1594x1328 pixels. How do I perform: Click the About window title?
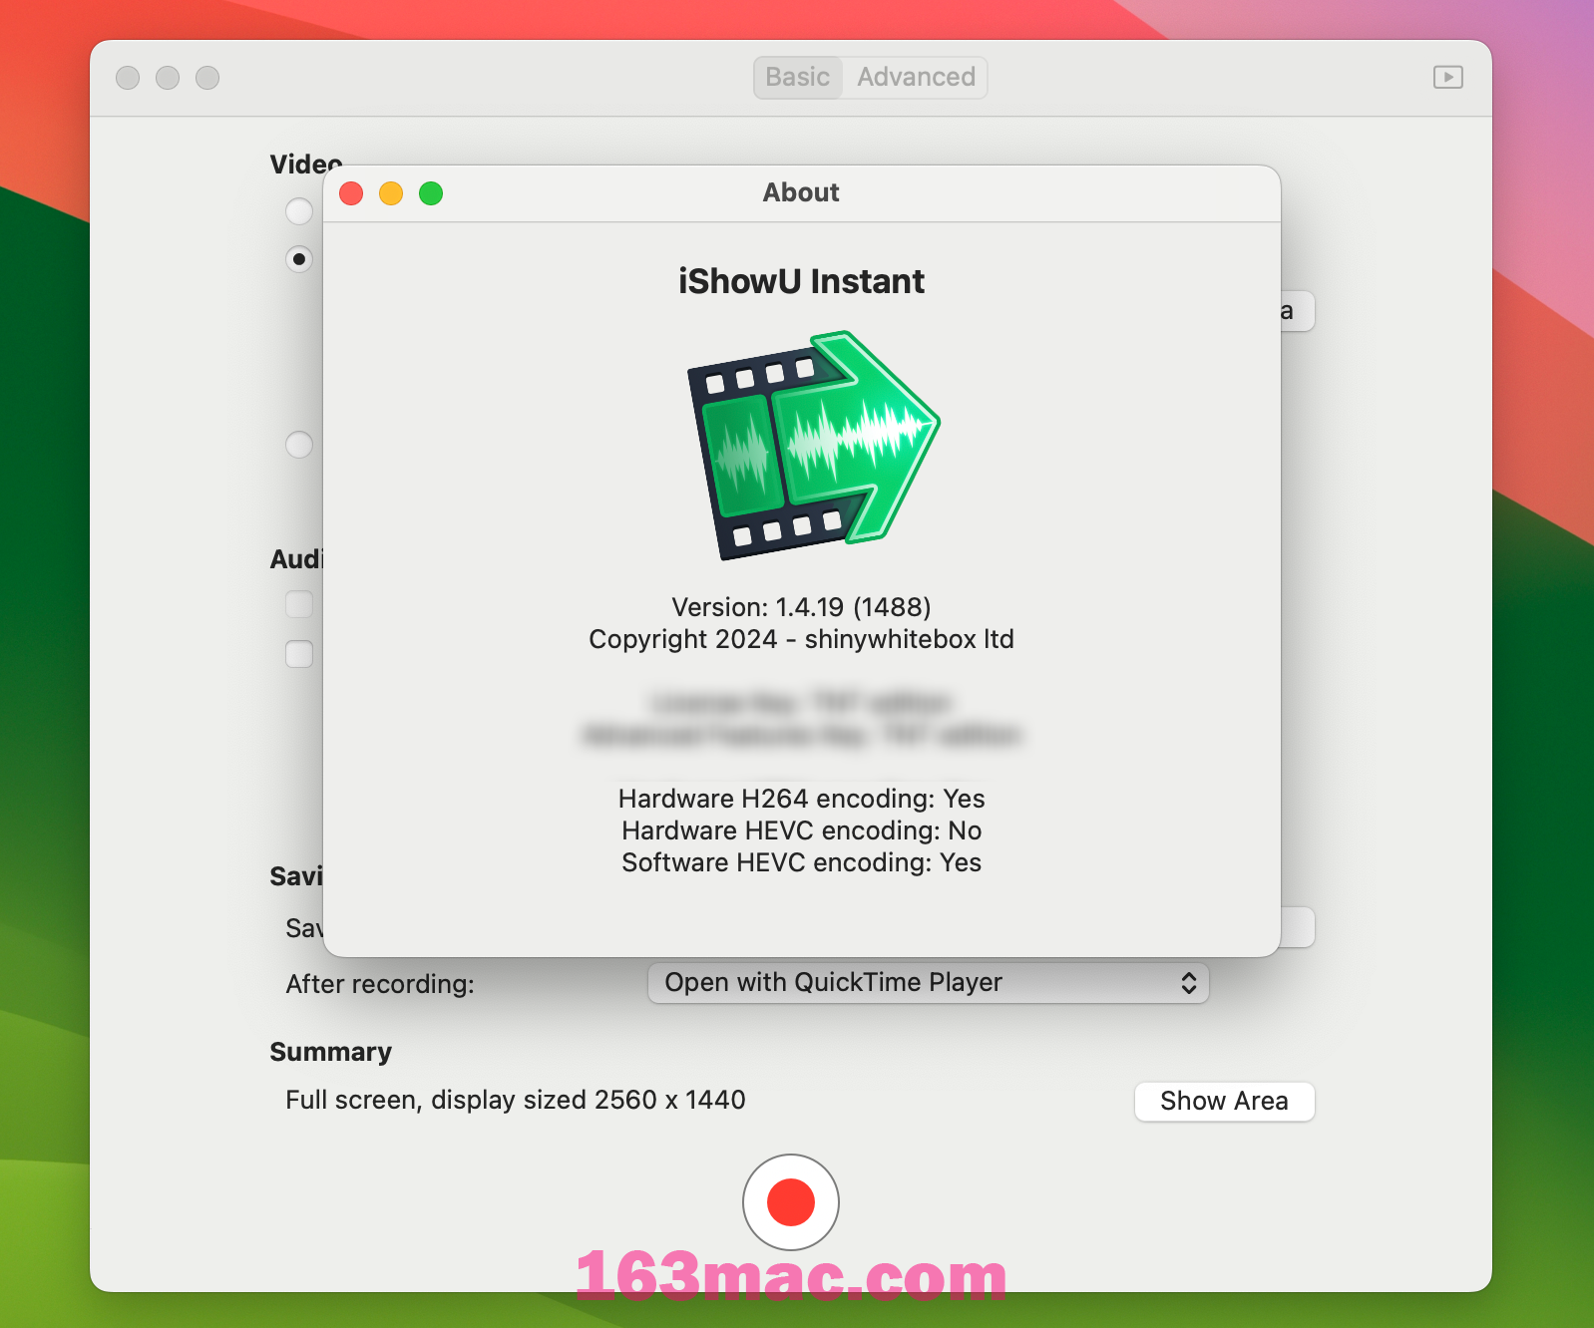pyautogui.click(x=801, y=192)
